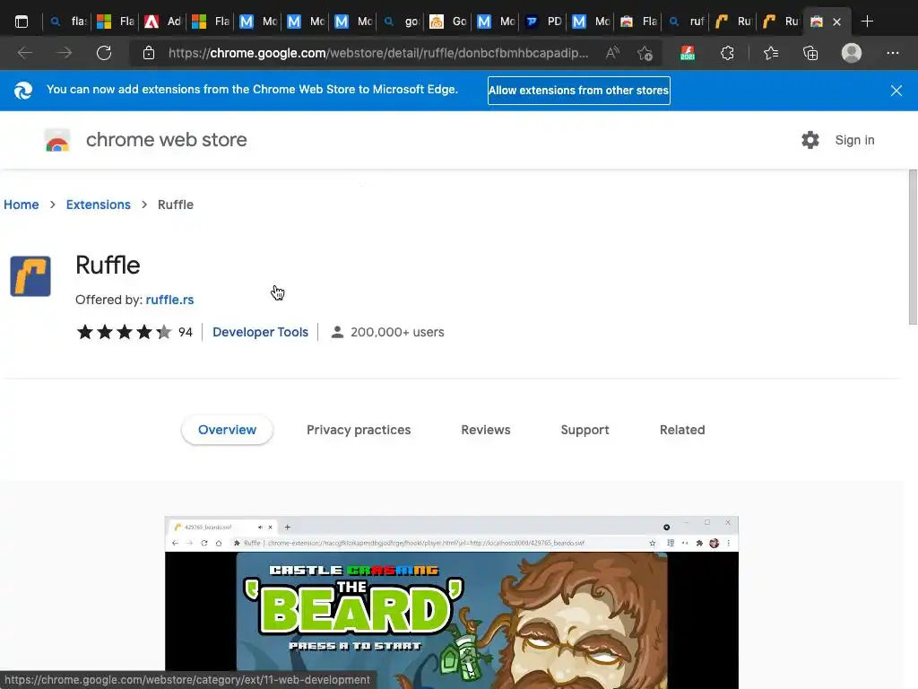The height and width of the screenshot is (689, 918).
Task: Click the page vertical scrollbar thumb
Action: (x=913, y=247)
